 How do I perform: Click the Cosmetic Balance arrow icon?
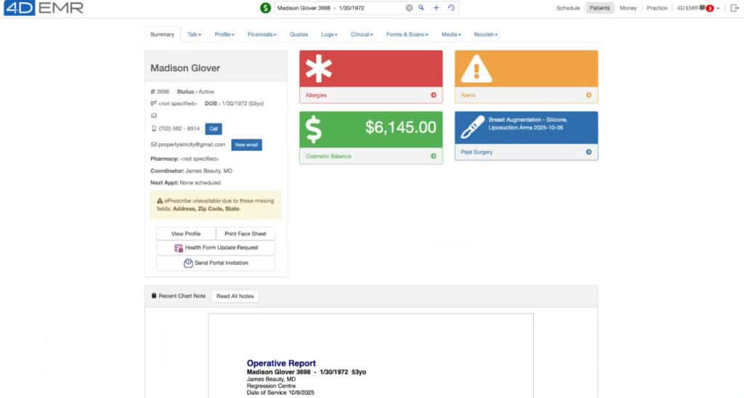(x=433, y=155)
